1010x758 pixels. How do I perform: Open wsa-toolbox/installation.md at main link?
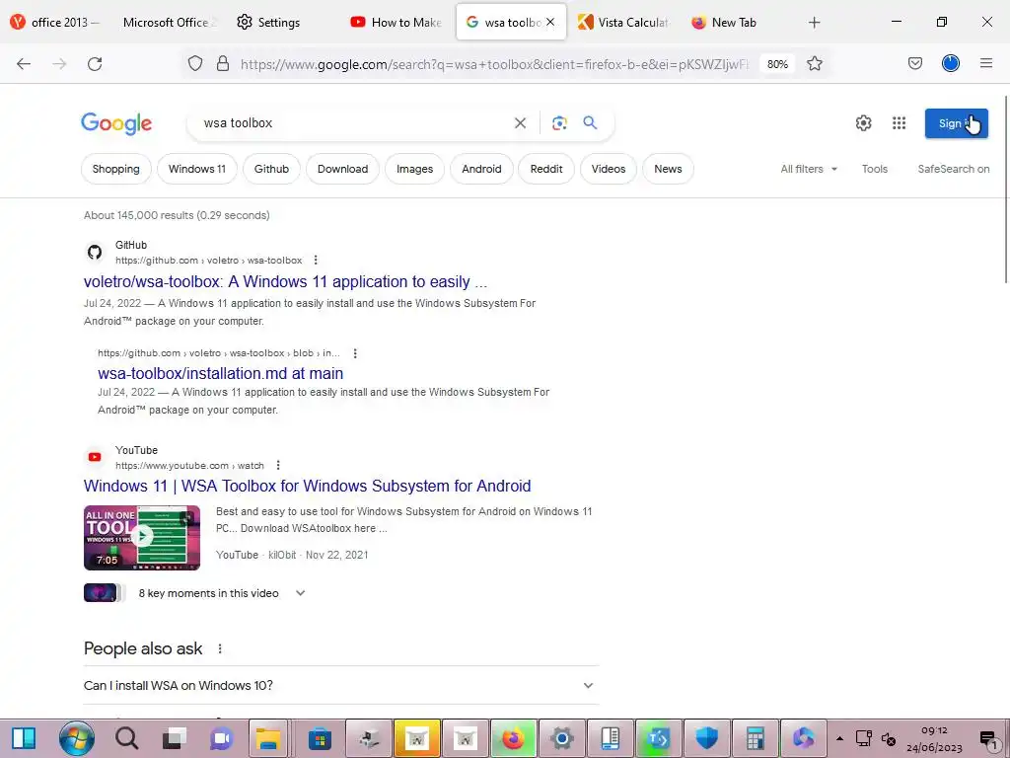220,373
